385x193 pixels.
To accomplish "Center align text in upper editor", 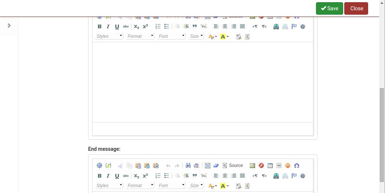I will tap(225, 26).
